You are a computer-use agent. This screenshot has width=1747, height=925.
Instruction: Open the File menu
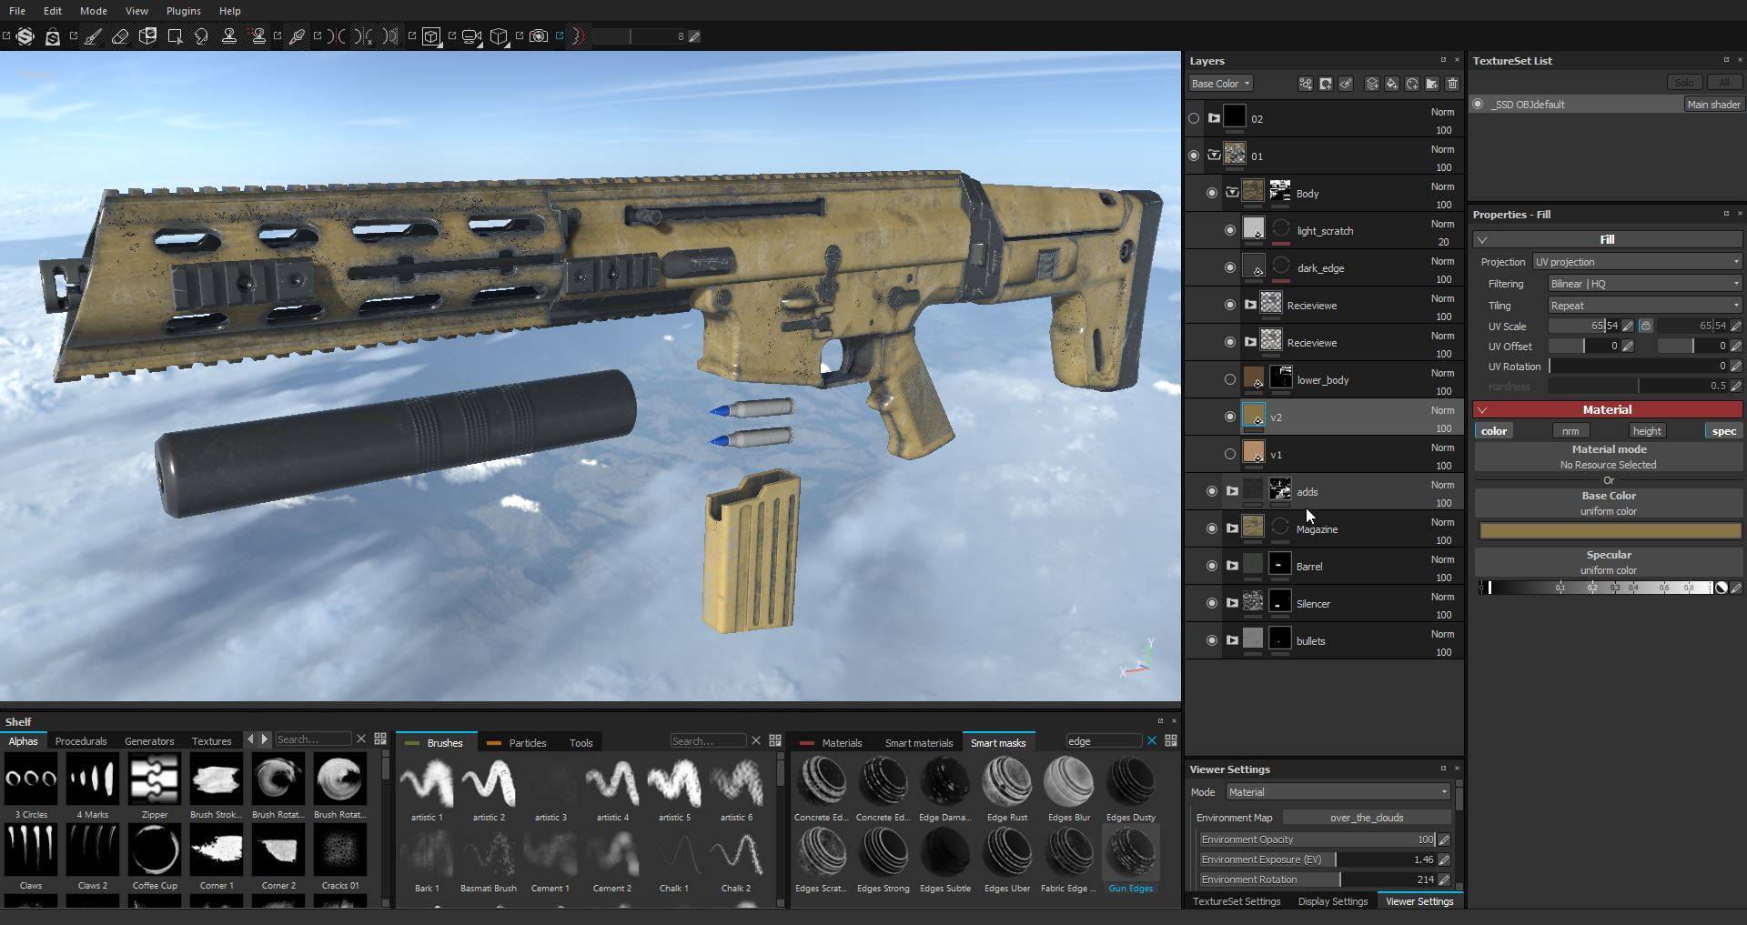(17, 11)
